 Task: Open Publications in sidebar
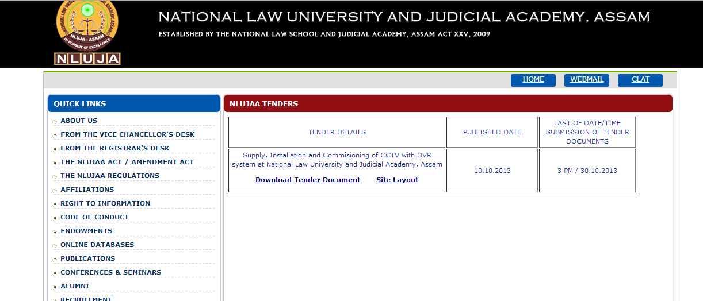pyautogui.click(x=88, y=258)
